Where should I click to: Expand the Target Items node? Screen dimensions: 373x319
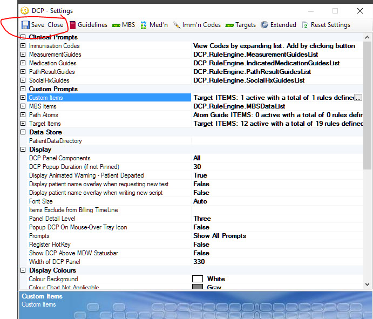coord(23,124)
